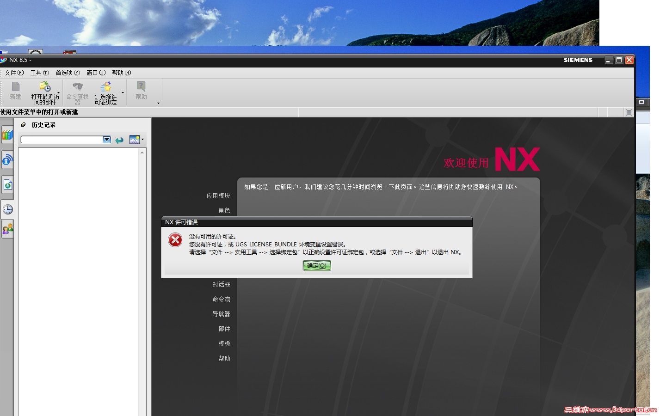Open the 文件(F) File menu

(14, 73)
